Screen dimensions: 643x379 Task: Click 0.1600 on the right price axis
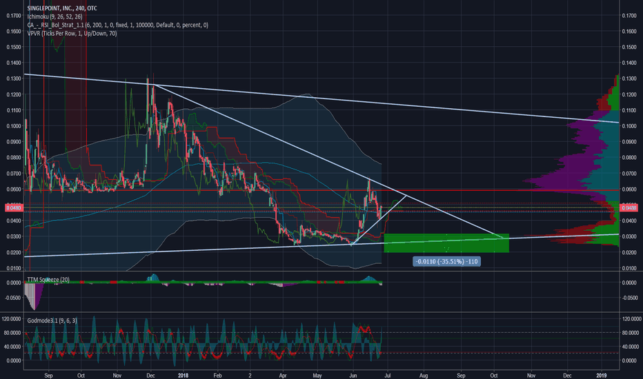point(629,32)
